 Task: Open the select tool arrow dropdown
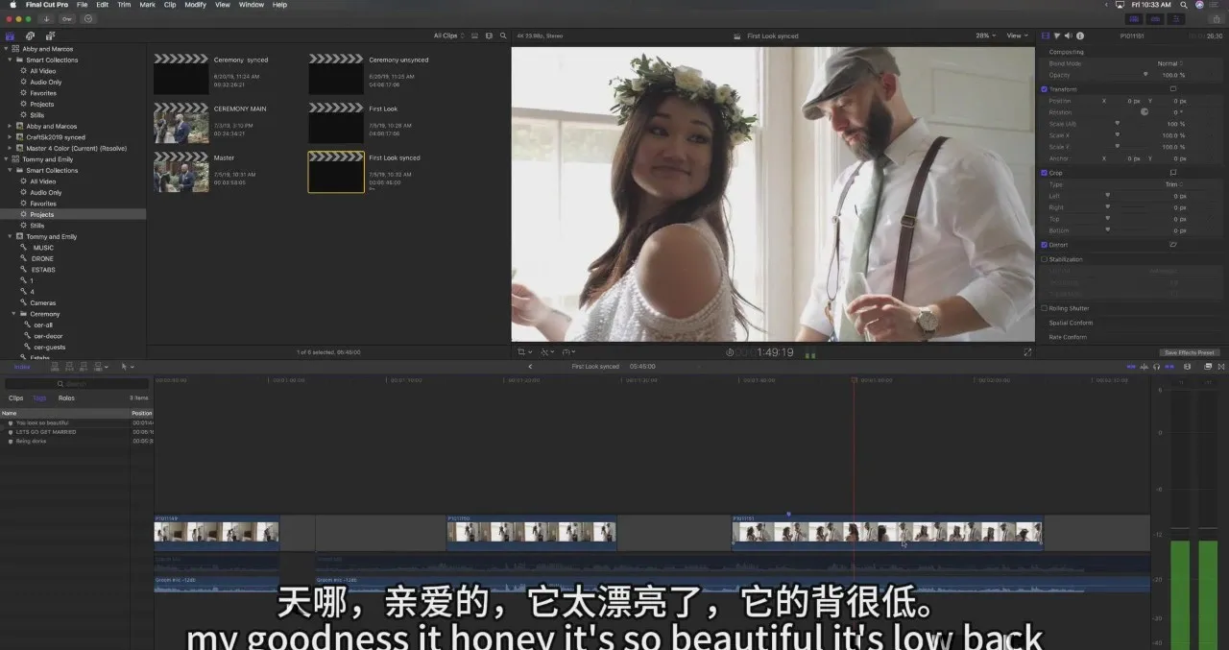(128, 367)
